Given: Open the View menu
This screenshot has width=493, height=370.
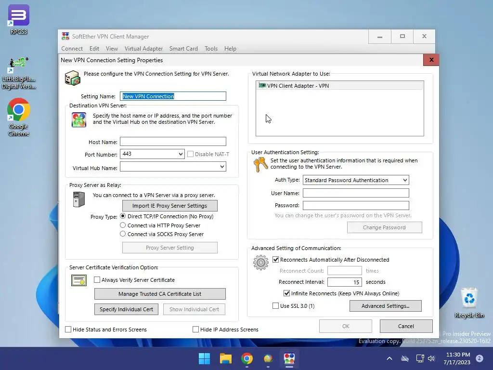Looking at the screenshot, I should [x=112, y=49].
